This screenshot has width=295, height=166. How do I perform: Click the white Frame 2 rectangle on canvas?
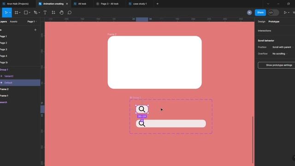click(x=155, y=62)
